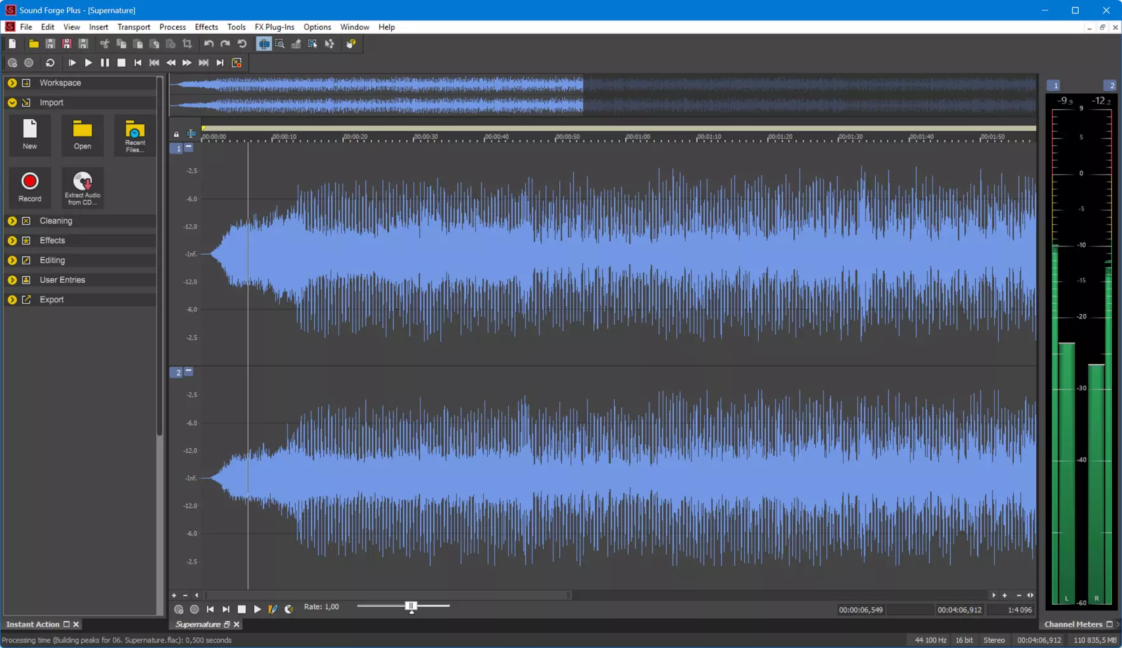
Task: Click Play in the data window playbar
Action: (257, 609)
